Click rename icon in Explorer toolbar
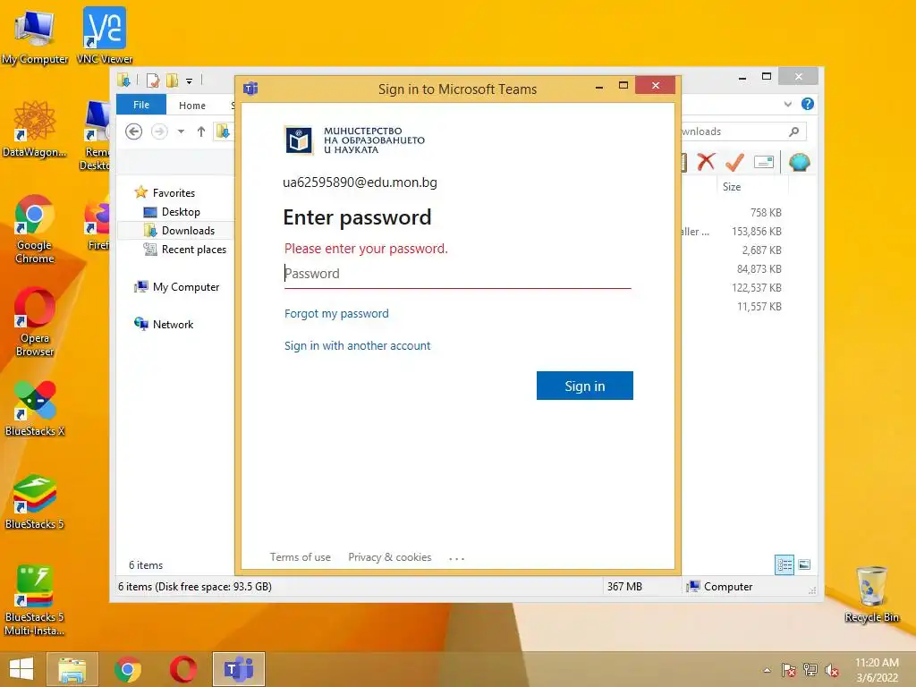This screenshot has height=687, width=916. [x=764, y=162]
